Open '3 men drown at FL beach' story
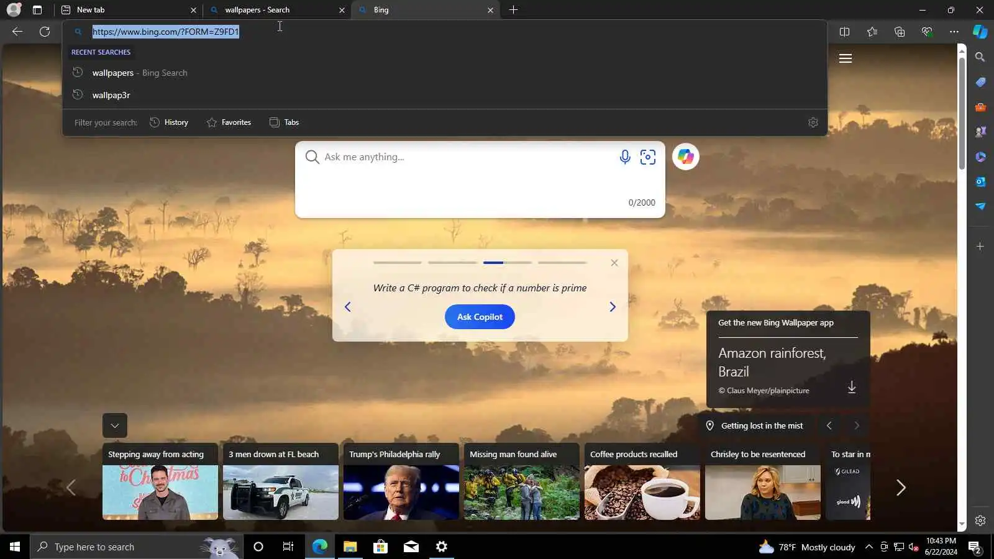Image resolution: width=994 pixels, height=559 pixels. coord(281,481)
